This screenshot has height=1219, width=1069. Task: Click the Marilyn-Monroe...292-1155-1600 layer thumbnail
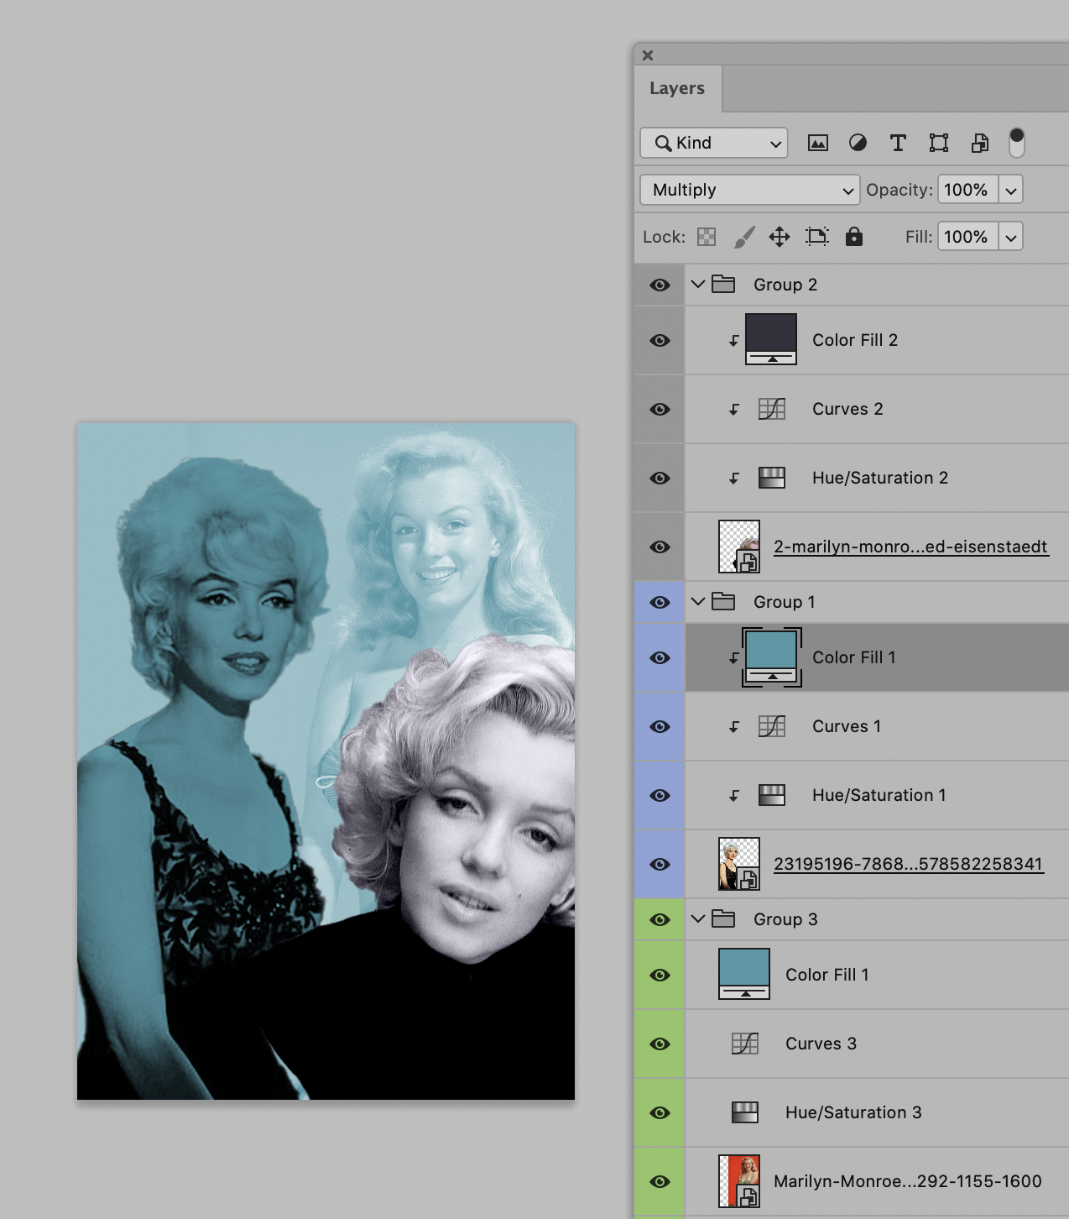pos(739,1180)
